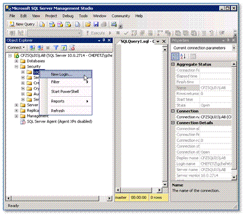Open the Connect dropdown in Object Explorer

tap(16, 48)
